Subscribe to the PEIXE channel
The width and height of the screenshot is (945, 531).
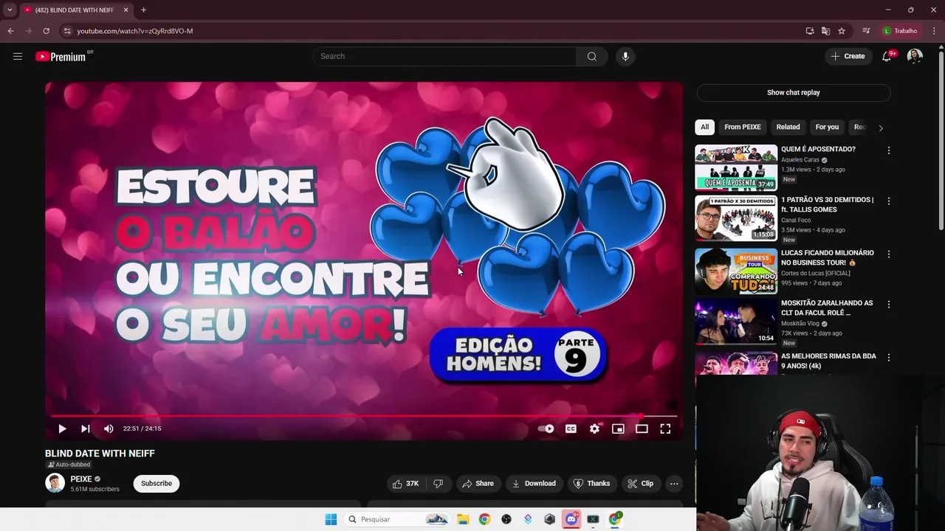(157, 484)
